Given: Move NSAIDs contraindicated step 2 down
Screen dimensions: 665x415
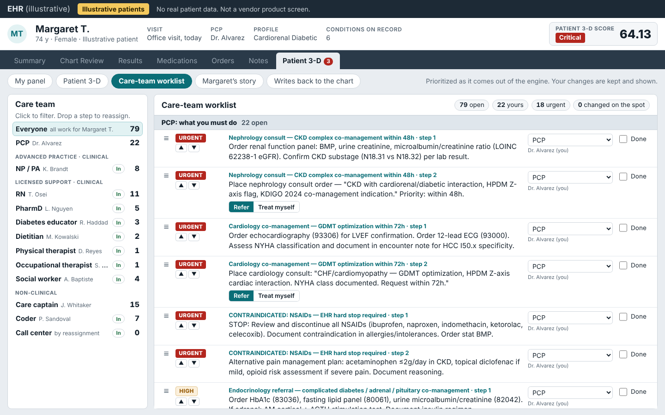Looking at the screenshot, I should tap(194, 363).
